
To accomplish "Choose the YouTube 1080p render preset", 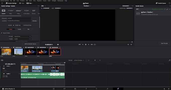I will 11,11.
